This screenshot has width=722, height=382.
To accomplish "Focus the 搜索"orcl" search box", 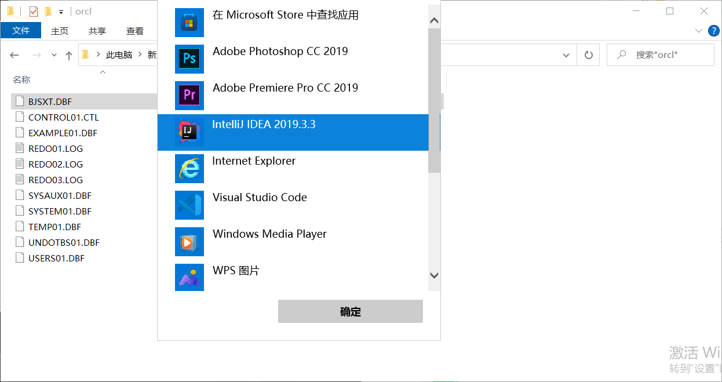I will coord(660,55).
